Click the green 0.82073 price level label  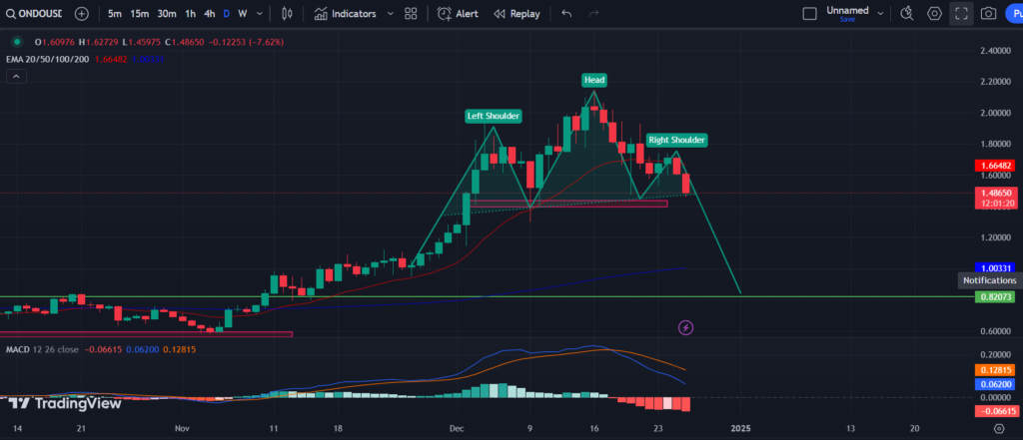pyautogui.click(x=994, y=296)
